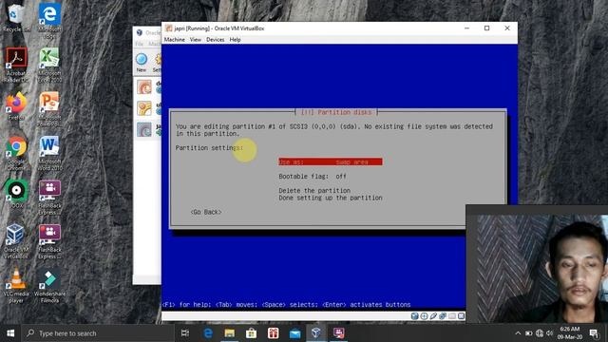Open the Firefox desktop shortcut
The height and width of the screenshot is (342, 608).
point(16,105)
